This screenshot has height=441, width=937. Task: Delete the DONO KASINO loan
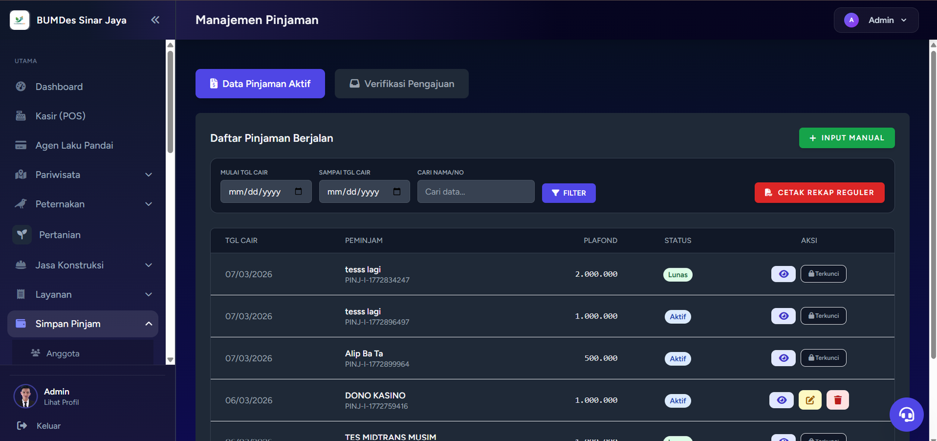pyautogui.click(x=837, y=400)
